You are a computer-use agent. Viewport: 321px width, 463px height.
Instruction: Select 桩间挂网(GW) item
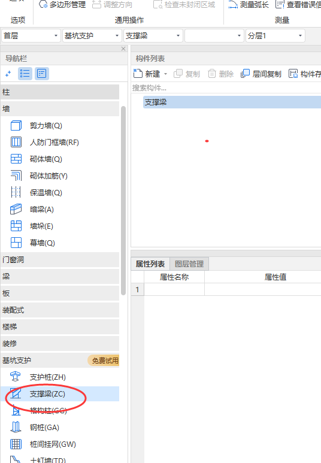53,444
